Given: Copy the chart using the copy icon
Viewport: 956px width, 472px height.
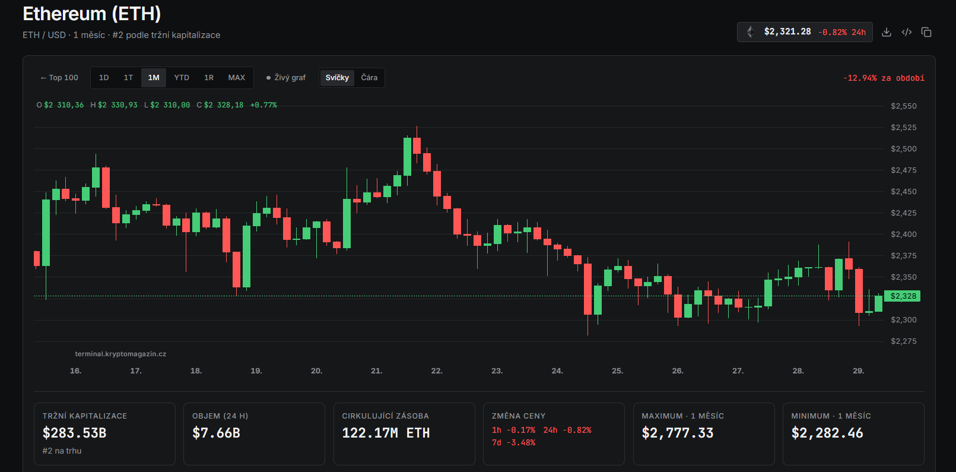Looking at the screenshot, I should tap(926, 32).
